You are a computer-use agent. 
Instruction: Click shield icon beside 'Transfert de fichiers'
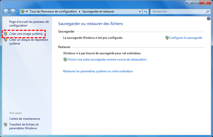(x=5, y=124)
